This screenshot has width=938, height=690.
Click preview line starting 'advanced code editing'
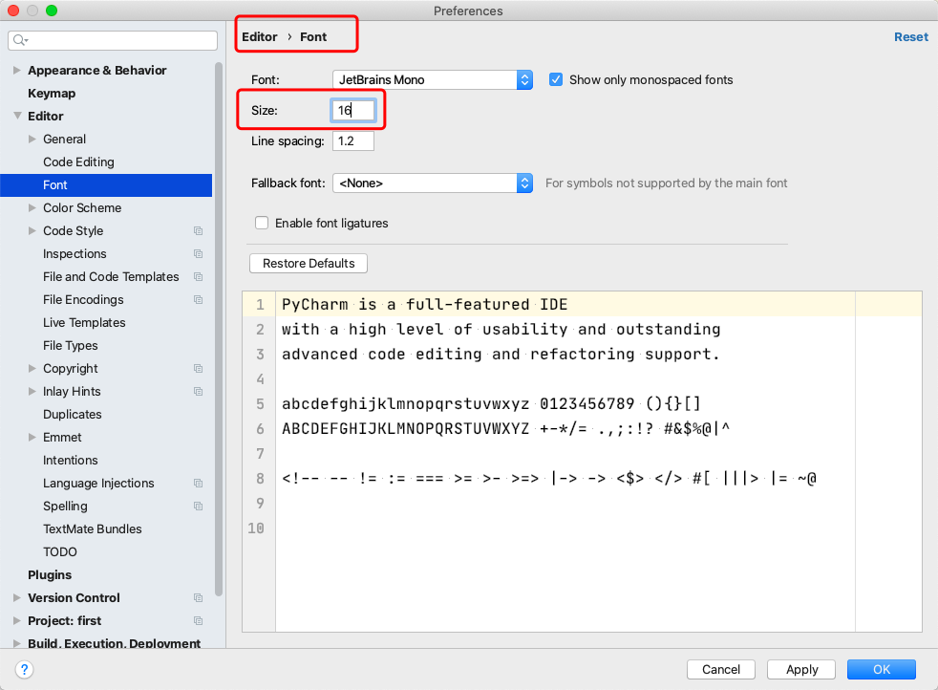point(501,354)
